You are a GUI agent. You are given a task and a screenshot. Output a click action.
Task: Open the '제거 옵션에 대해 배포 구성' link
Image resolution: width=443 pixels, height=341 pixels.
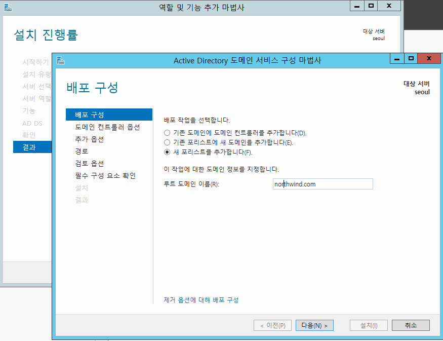pos(201,300)
